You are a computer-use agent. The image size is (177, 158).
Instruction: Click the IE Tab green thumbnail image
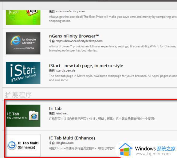point(23,116)
